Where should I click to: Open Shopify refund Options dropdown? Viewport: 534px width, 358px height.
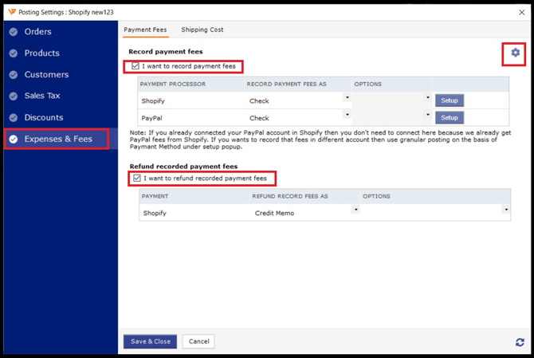[x=505, y=210]
